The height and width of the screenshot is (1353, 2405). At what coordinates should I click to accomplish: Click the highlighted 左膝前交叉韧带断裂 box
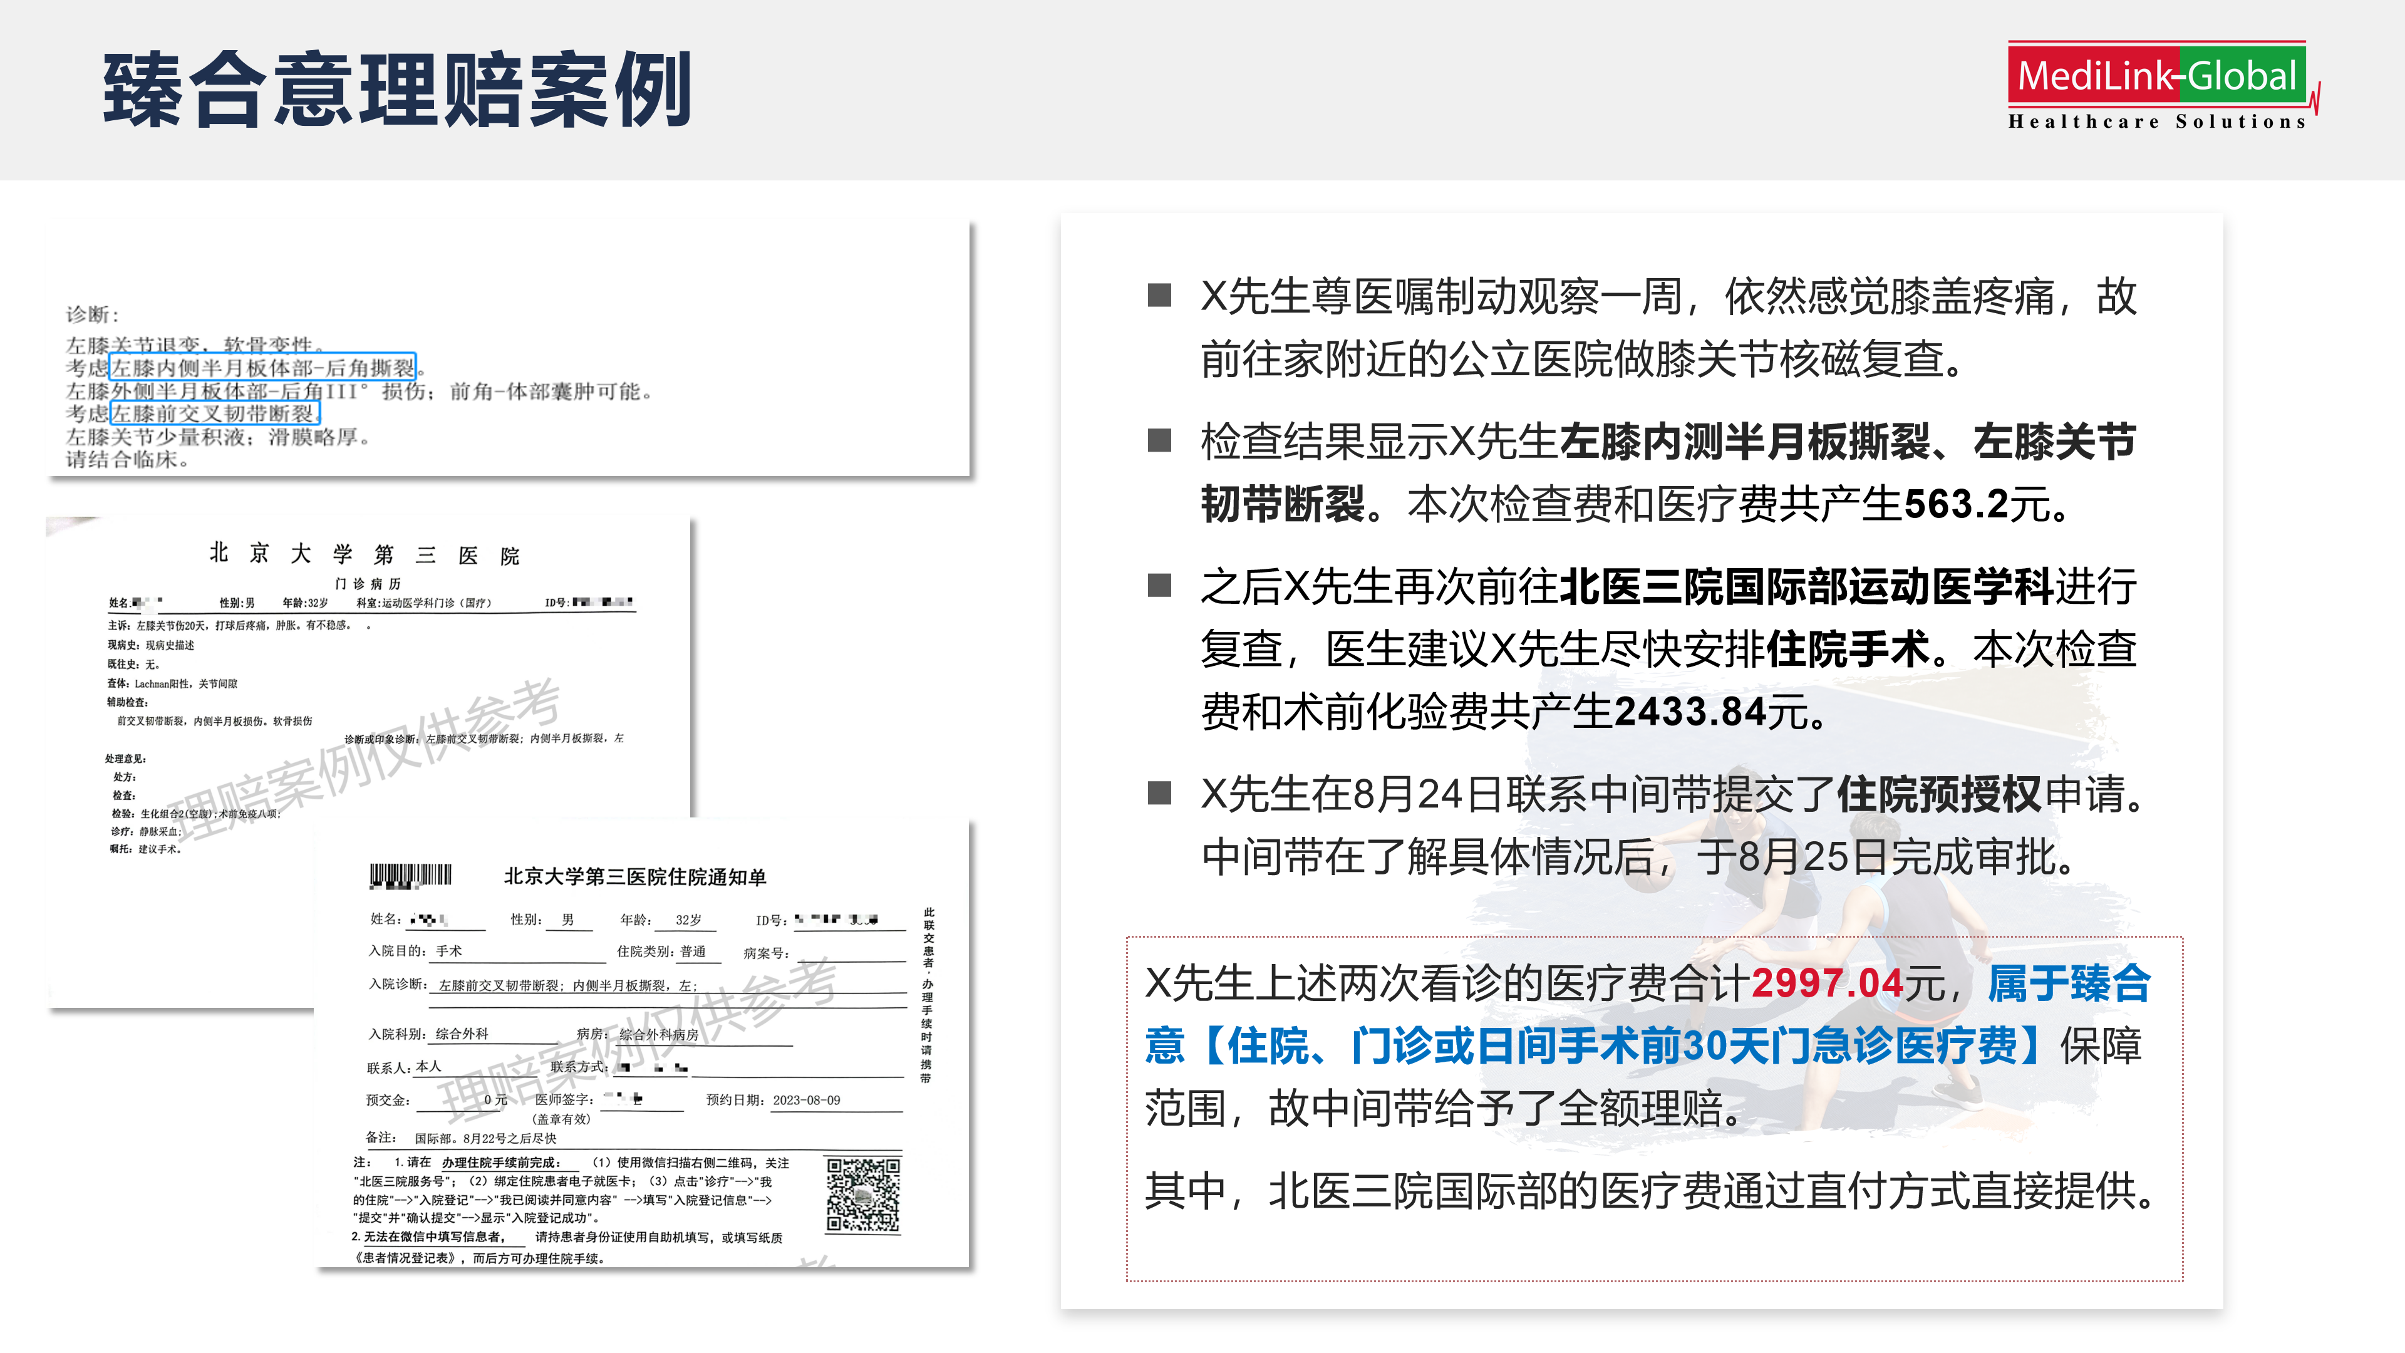(215, 413)
